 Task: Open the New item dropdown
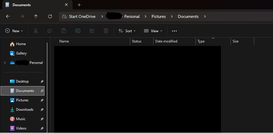14,31
